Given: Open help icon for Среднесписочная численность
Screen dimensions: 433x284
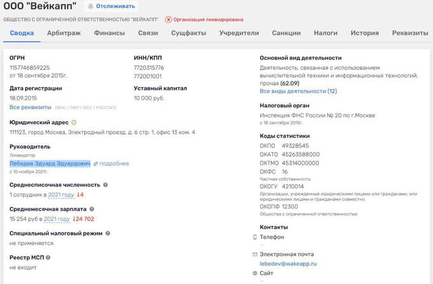Looking at the screenshot, I should [106, 185].
